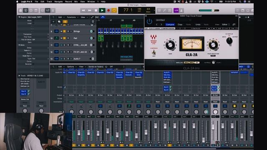
Task: Click the CLA-2A Peak Reduction knob
Action: tap(213, 45)
